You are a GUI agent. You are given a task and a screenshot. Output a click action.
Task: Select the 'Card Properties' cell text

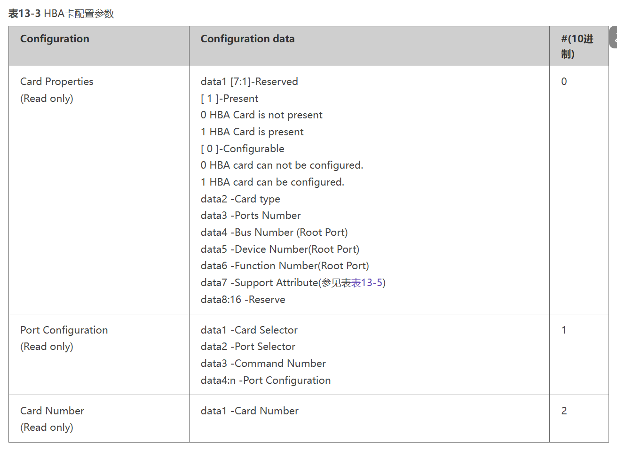pyautogui.click(x=57, y=82)
